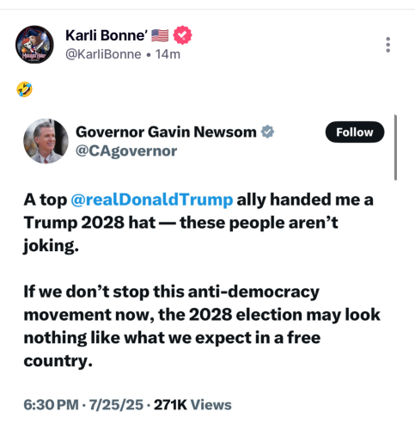Click the American flag emoji icon
Viewport: 415px width, 430px height.
(x=160, y=35)
